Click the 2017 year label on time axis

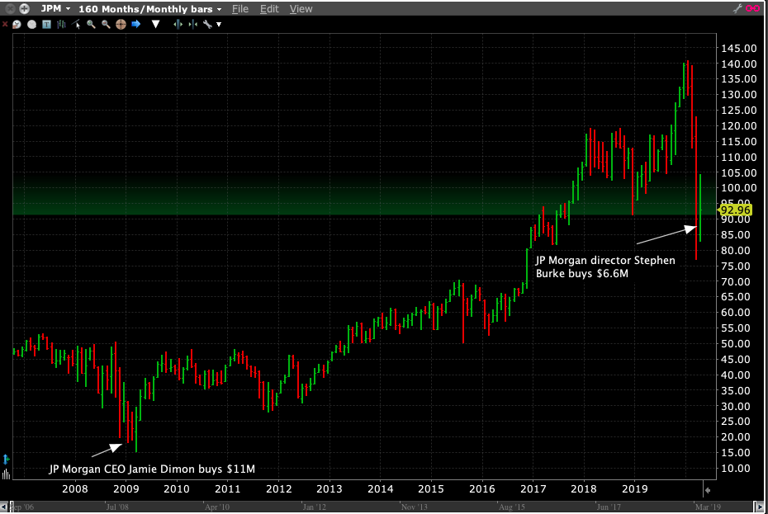click(533, 488)
